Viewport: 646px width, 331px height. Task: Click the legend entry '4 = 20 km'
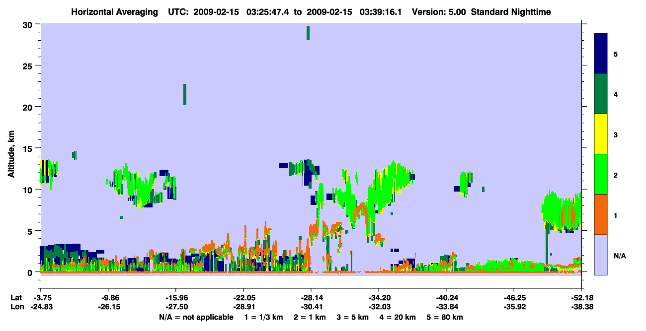pos(398,317)
